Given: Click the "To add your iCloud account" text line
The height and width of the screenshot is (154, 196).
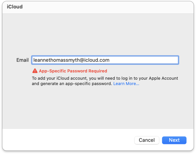Looking at the screenshot, I should click(105, 78).
